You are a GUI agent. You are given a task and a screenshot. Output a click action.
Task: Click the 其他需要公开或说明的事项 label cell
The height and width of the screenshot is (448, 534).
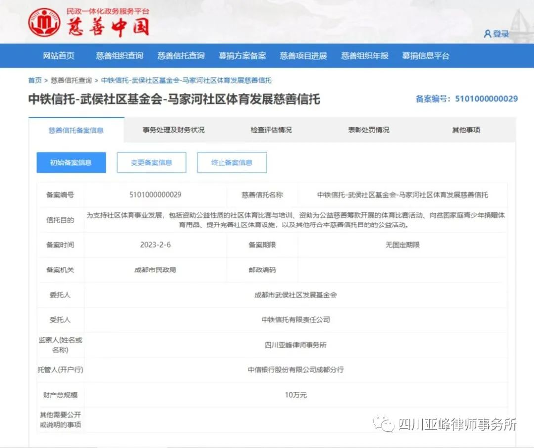click(60, 420)
